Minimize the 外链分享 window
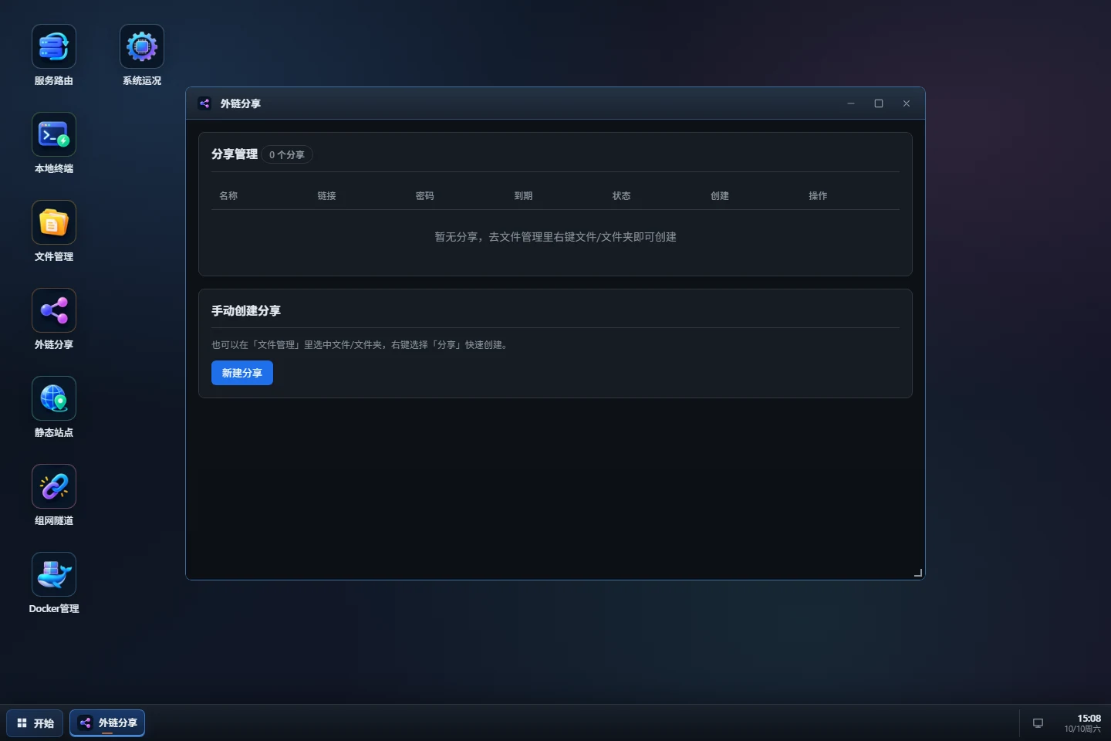Viewport: 1111px width, 741px height. click(851, 103)
